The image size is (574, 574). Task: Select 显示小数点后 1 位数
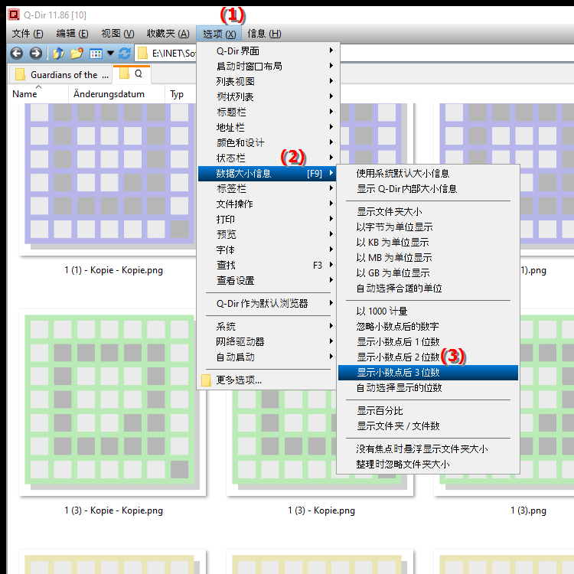(428, 342)
